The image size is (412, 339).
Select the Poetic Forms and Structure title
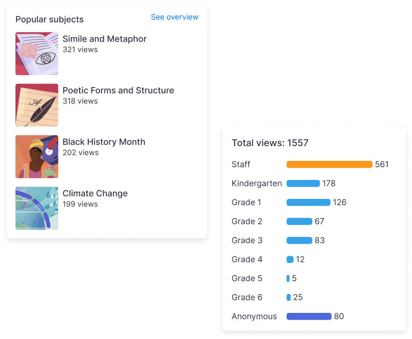[x=118, y=90]
